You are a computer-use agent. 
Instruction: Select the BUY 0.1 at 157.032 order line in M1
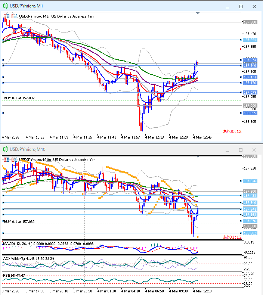[x=19, y=98]
